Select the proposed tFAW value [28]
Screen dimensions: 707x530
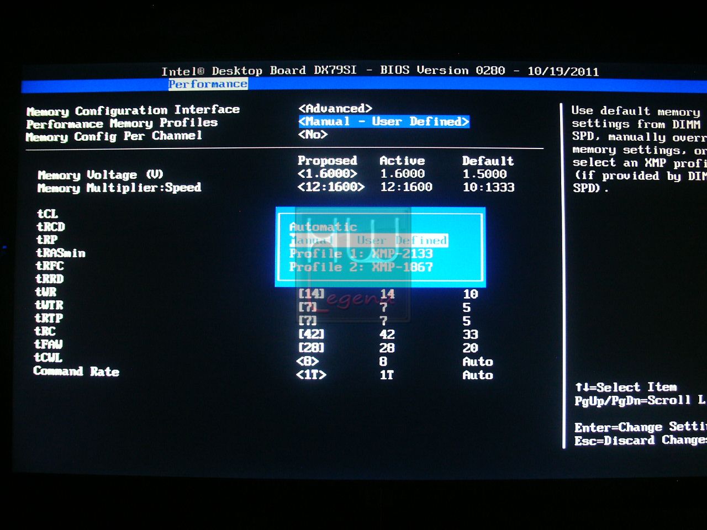312,347
